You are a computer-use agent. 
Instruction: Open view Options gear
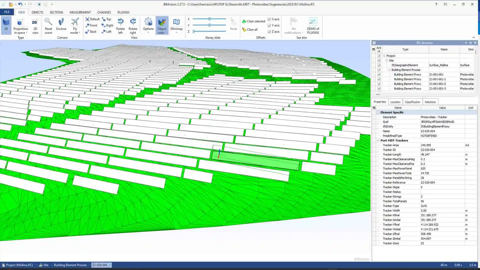coord(148,25)
